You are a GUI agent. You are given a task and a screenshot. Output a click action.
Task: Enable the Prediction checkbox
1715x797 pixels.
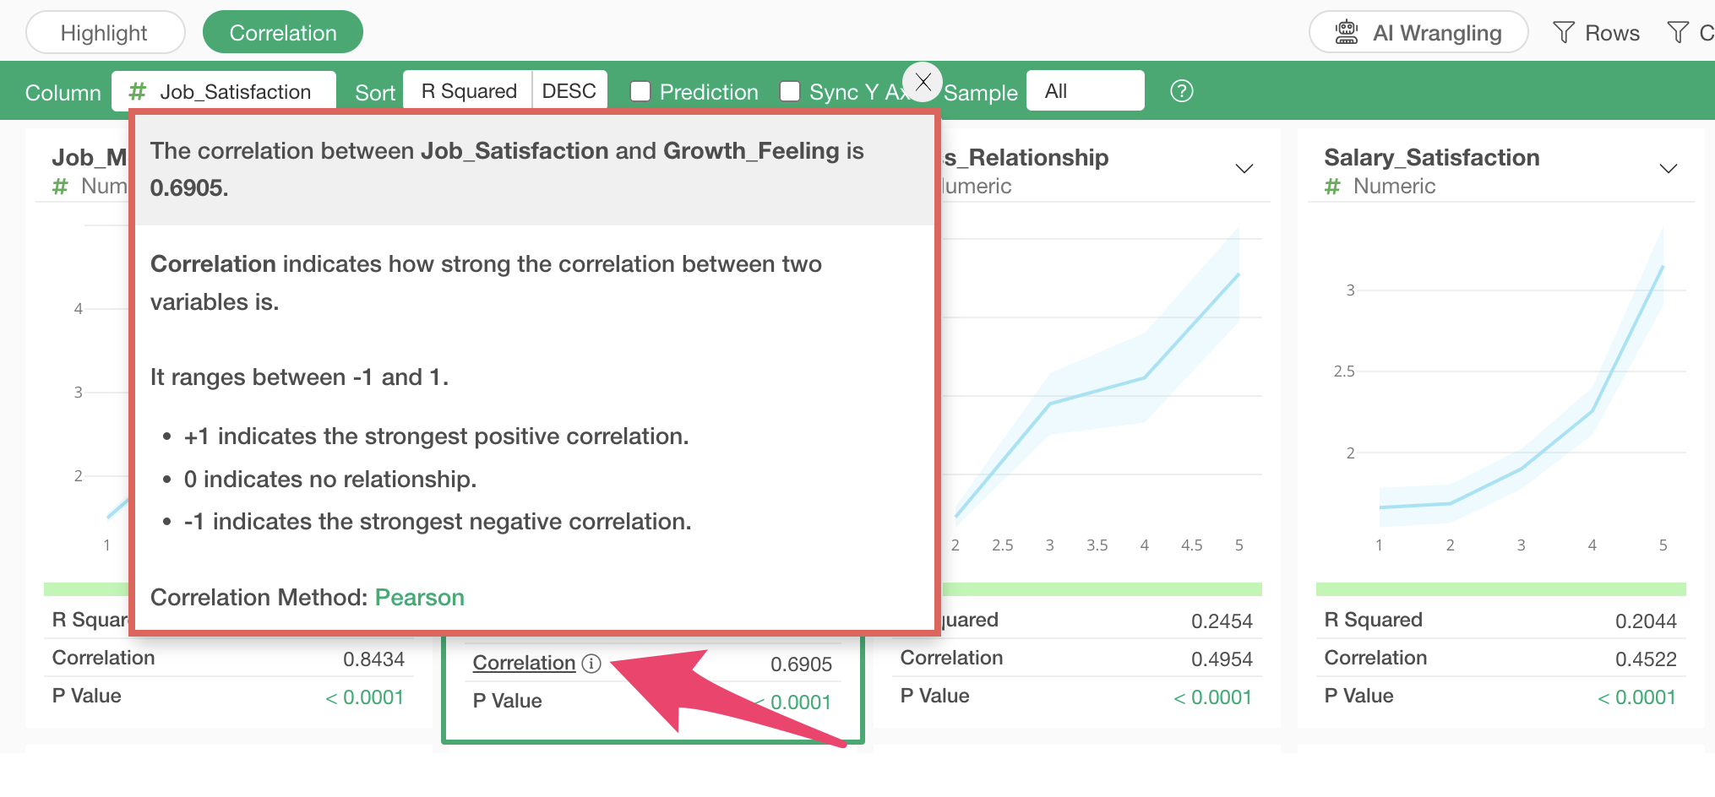[641, 91]
